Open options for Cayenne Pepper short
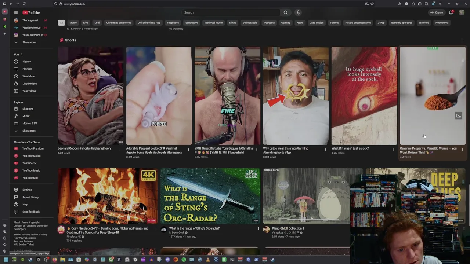 click(x=462, y=150)
